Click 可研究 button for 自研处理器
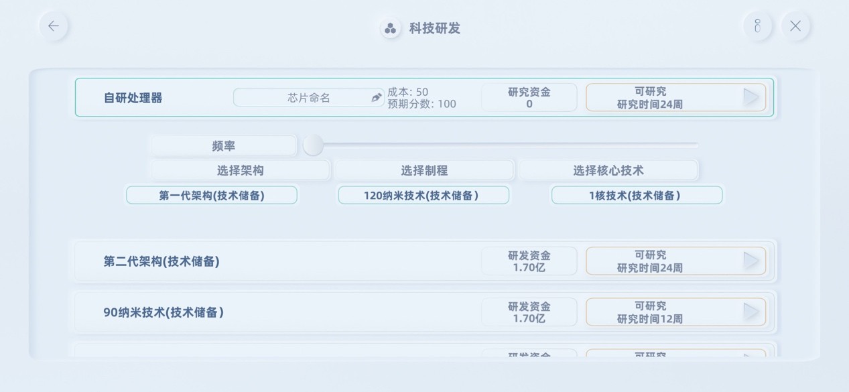Viewport: 849px width, 392px height. [676, 98]
